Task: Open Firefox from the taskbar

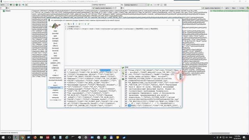Action: pos(35,137)
